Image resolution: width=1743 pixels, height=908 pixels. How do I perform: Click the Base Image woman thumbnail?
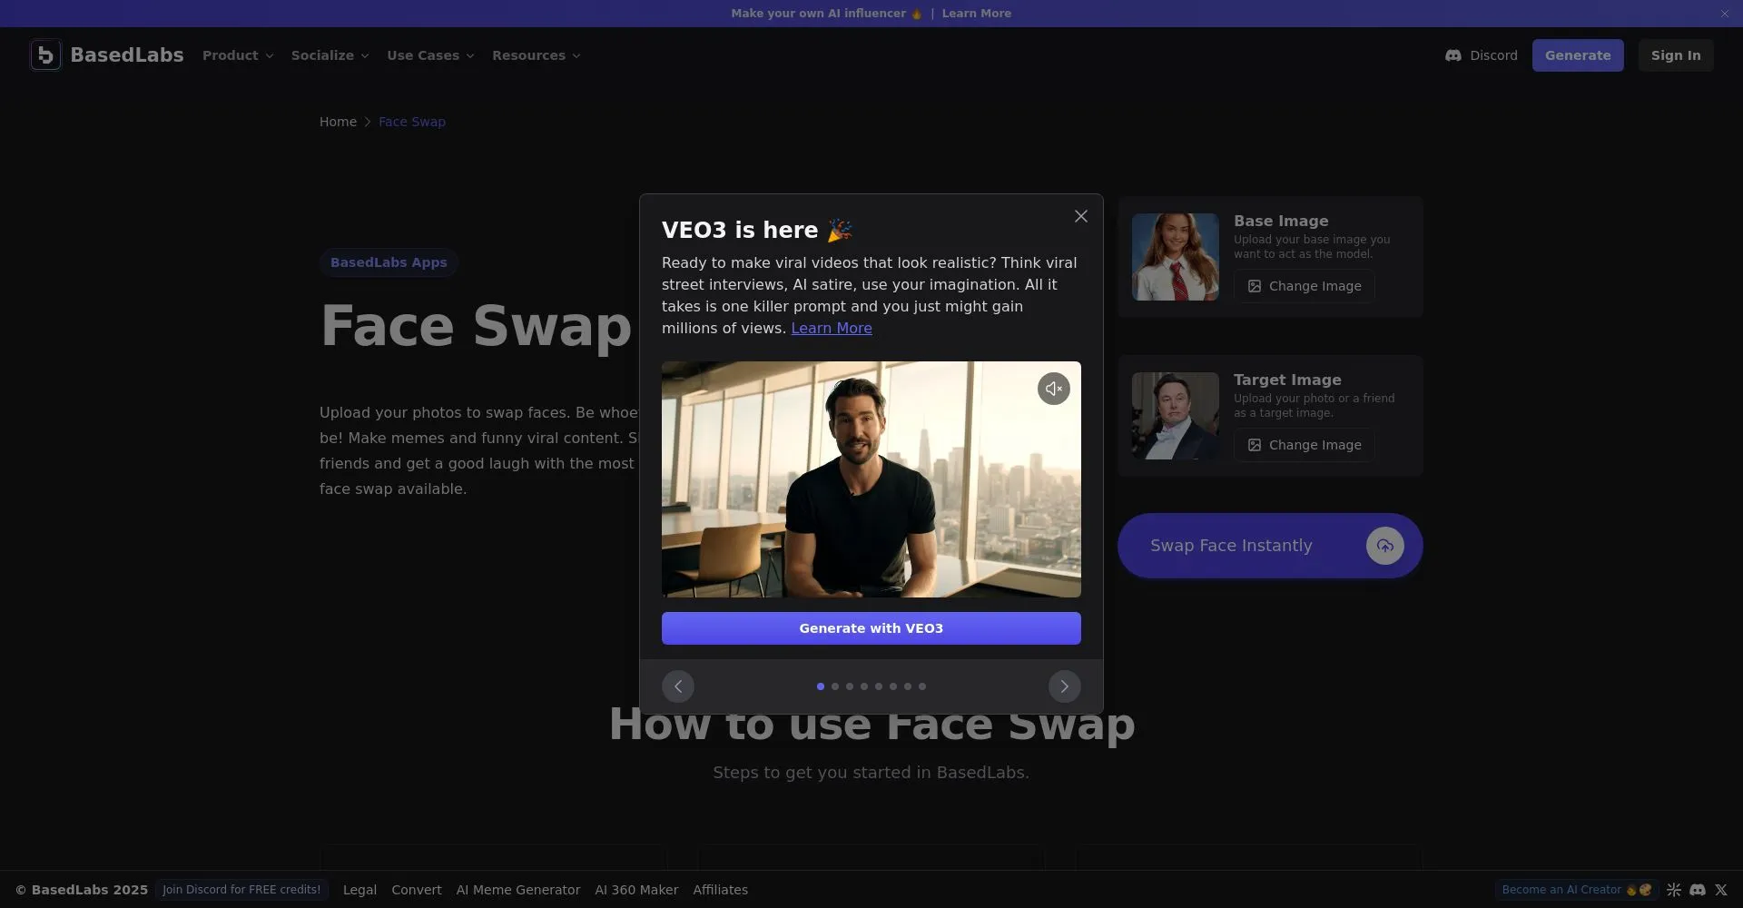click(1175, 257)
